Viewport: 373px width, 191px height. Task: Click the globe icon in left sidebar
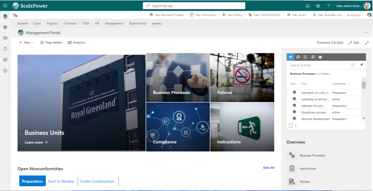click(5, 27)
